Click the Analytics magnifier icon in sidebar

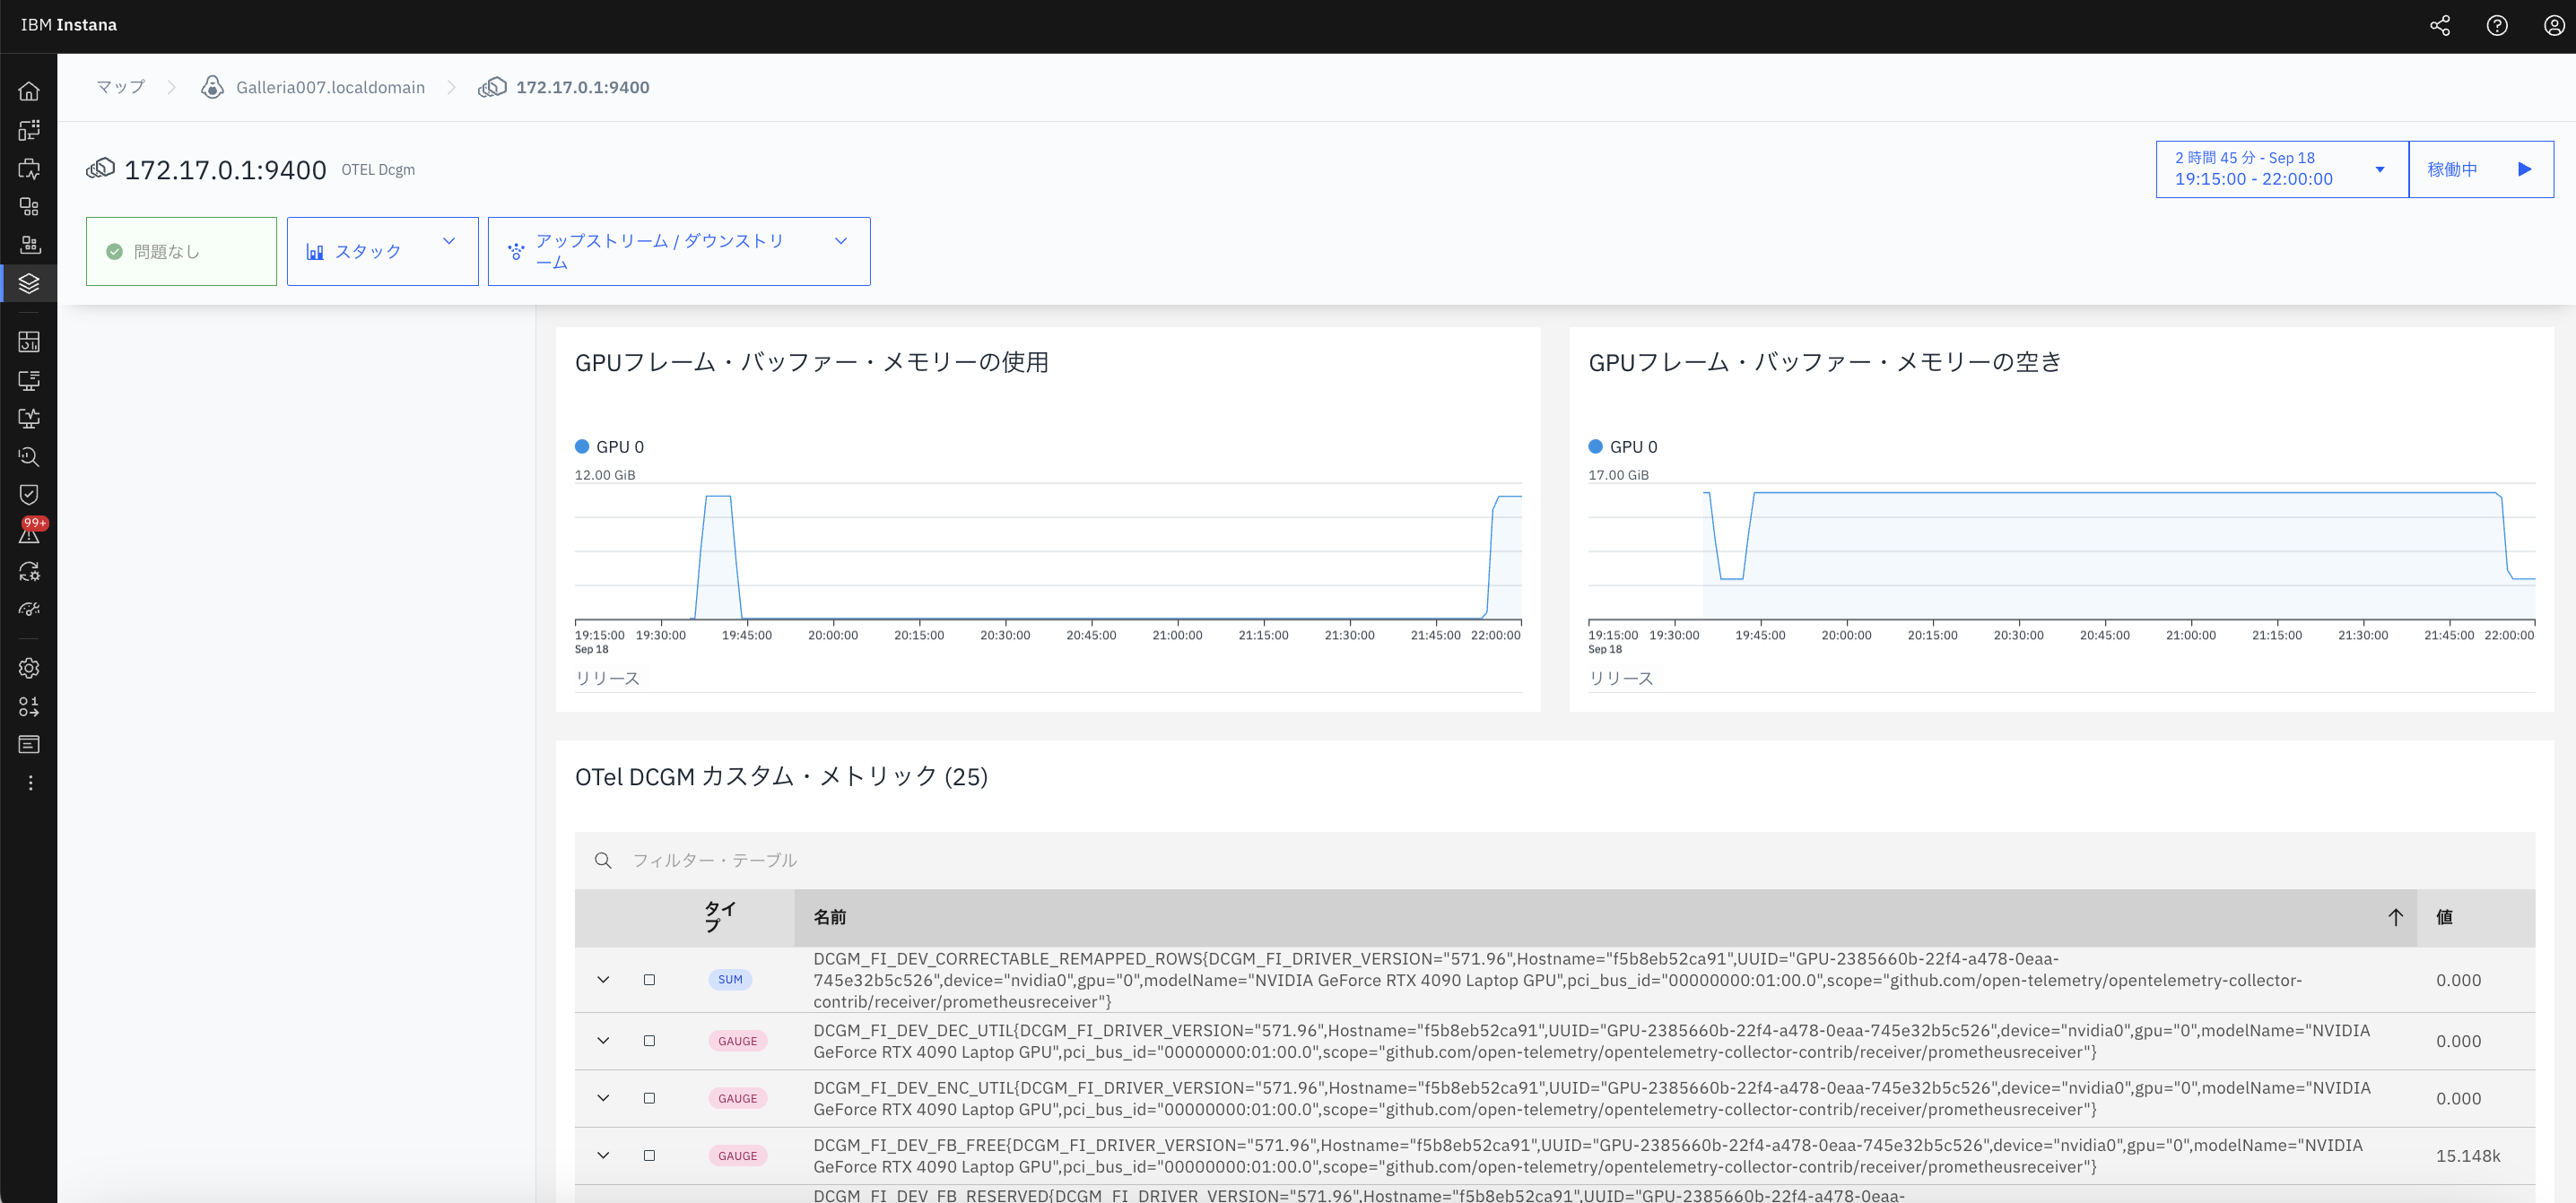29,456
